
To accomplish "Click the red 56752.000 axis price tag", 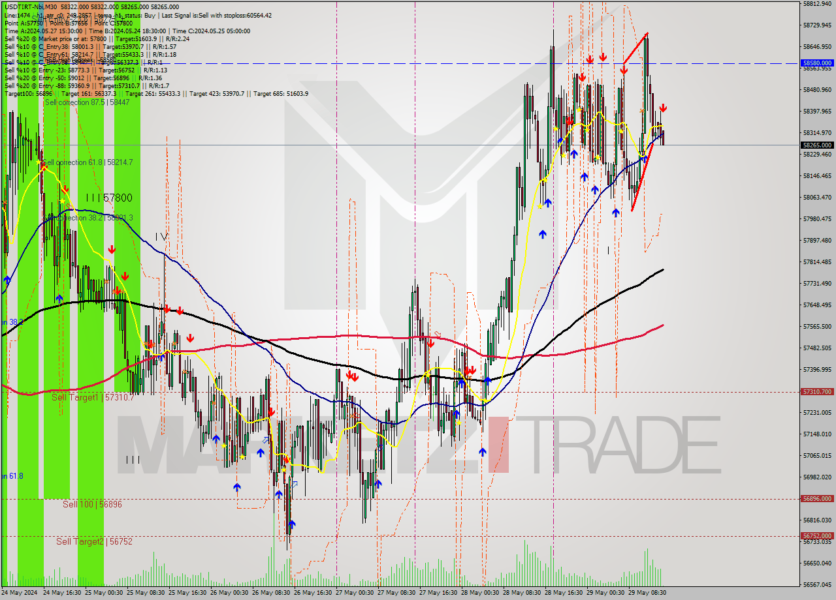I will click(x=817, y=536).
